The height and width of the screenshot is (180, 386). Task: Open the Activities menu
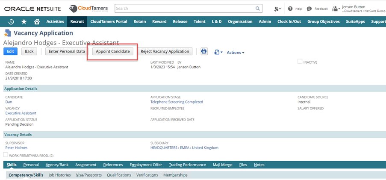pos(55,22)
